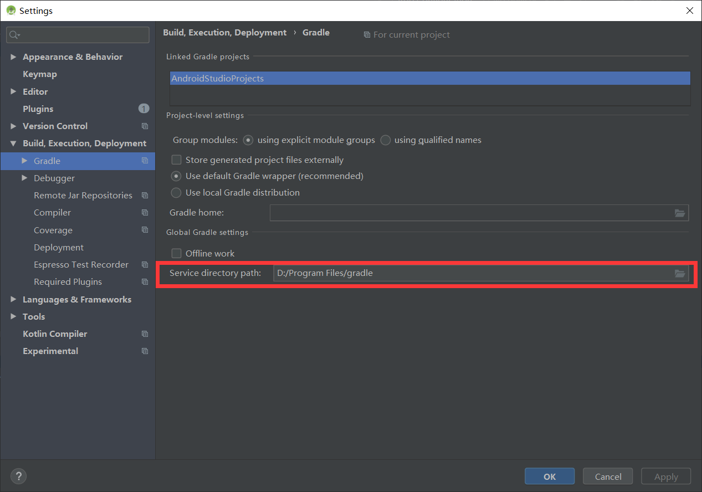Select AndroidStudioProjects linked project

[430, 79]
